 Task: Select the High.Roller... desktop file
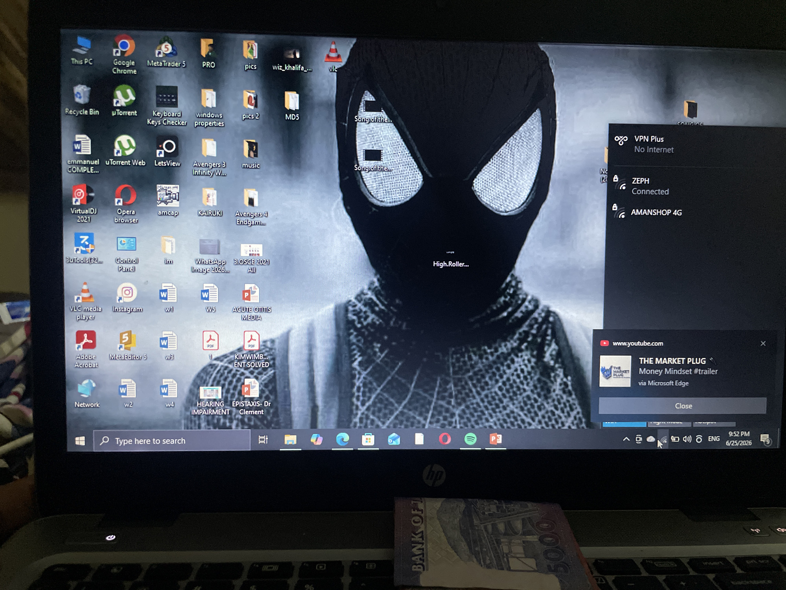point(451,259)
